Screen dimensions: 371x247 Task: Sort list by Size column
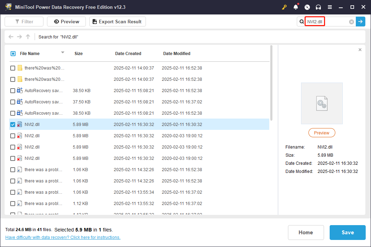(78, 54)
